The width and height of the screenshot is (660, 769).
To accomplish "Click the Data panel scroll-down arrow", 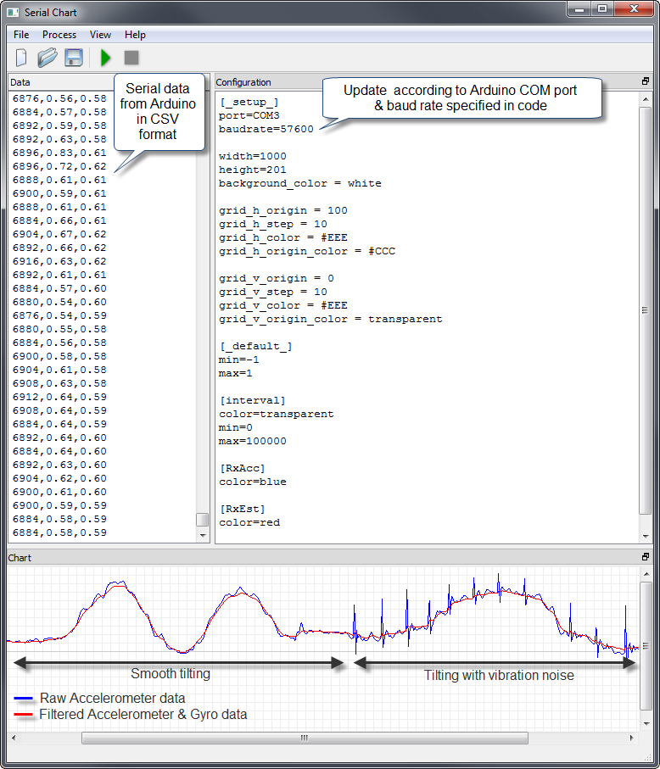I will point(202,536).
